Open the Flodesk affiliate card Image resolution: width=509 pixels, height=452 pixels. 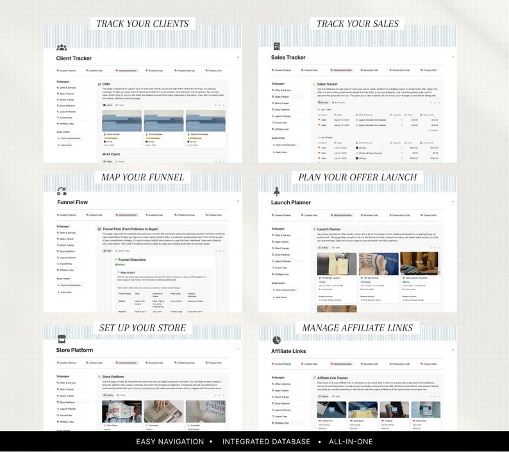(x=394, y=415)
